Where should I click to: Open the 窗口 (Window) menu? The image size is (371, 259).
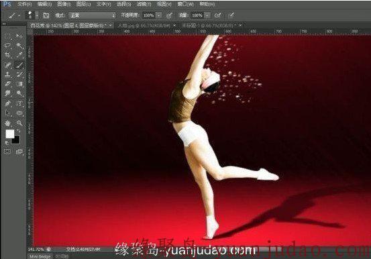(185, 4)
